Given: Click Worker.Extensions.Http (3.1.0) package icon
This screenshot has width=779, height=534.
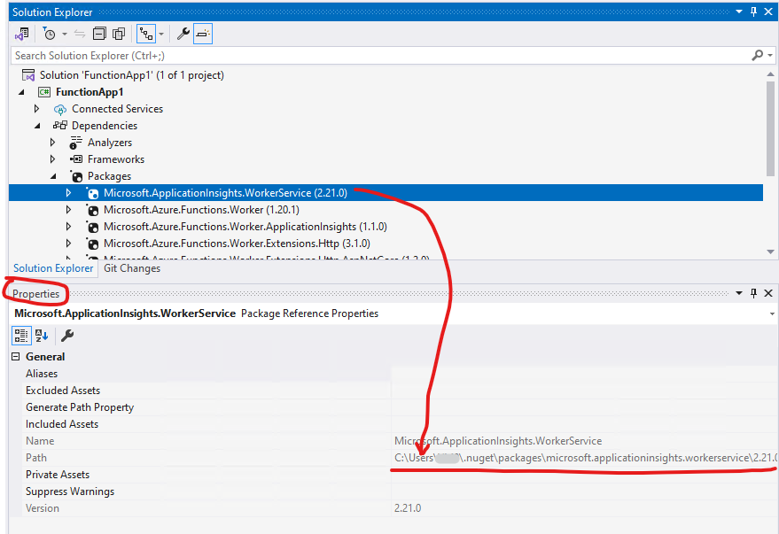Looking at the screenshot, I should tap(92, 244).
